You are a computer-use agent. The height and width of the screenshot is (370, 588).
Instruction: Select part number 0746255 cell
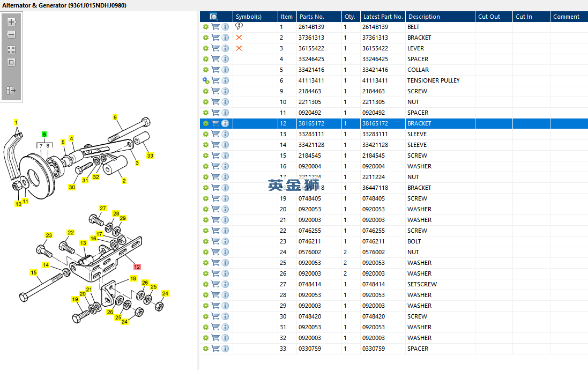coord(310,231)
